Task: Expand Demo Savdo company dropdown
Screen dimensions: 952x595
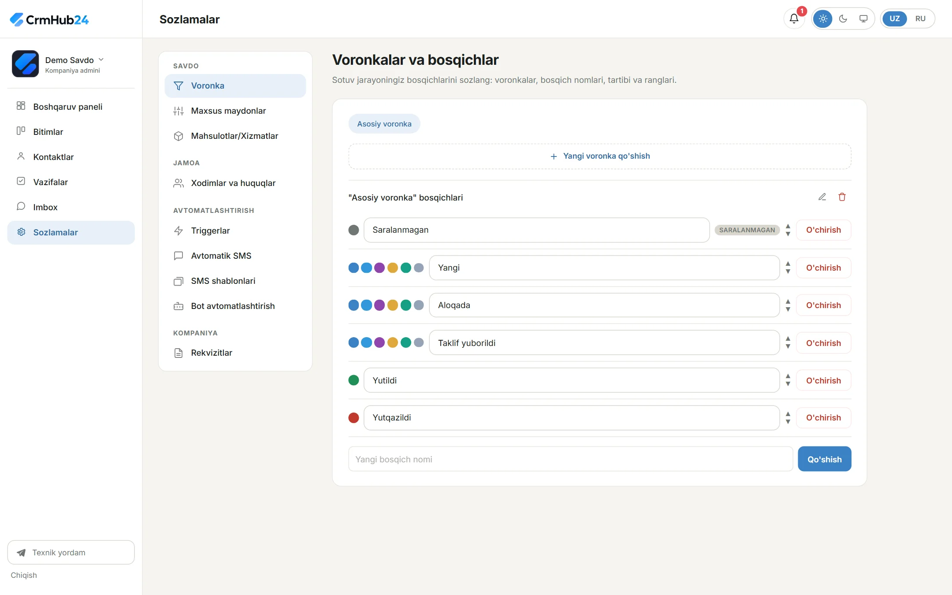Action: (101, 59)
